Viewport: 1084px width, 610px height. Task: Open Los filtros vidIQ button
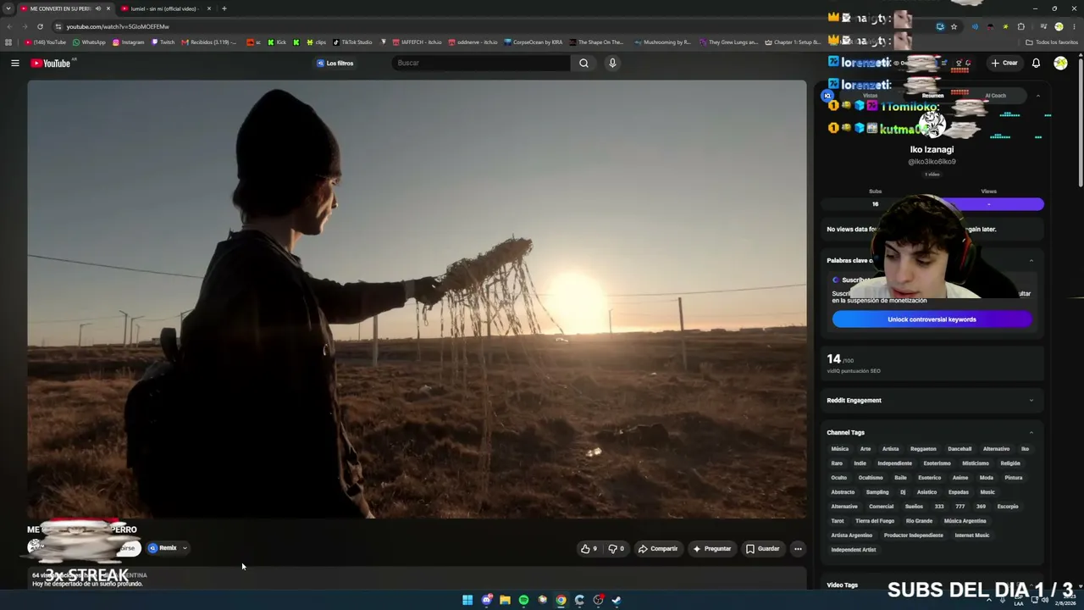[335, 63]
